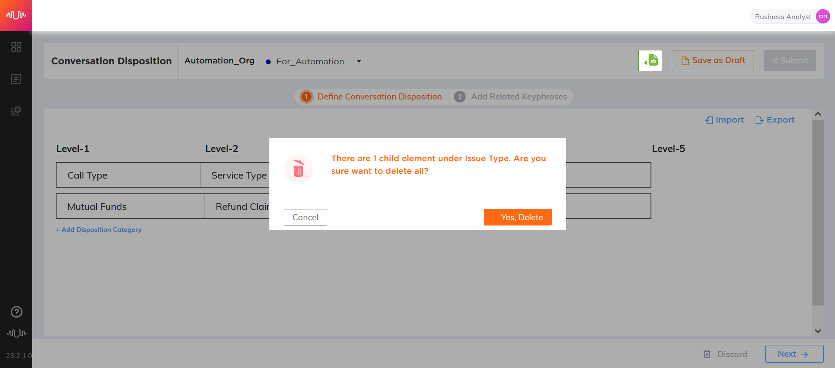Screen dimensions: 835x368
Task: Cancel the delete confirmation dialog
Action: click(x=305, y=217)
